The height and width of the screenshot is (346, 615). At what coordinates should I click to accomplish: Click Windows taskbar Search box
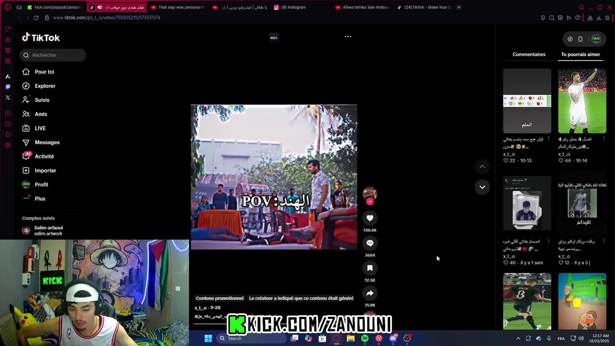coord(250,338)
